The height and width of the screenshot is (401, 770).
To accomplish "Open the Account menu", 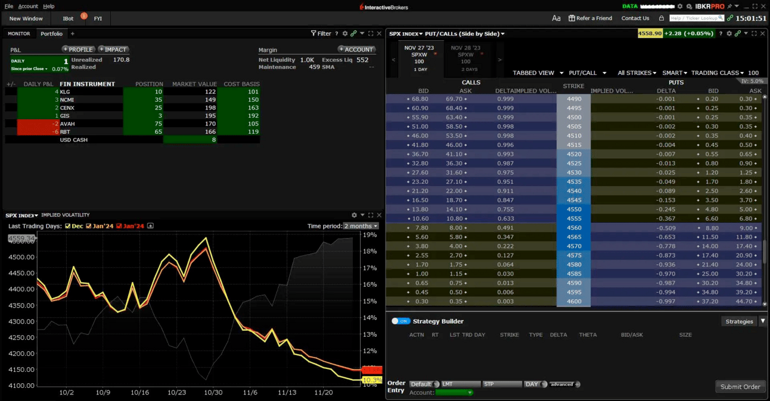I will (28, 6).
